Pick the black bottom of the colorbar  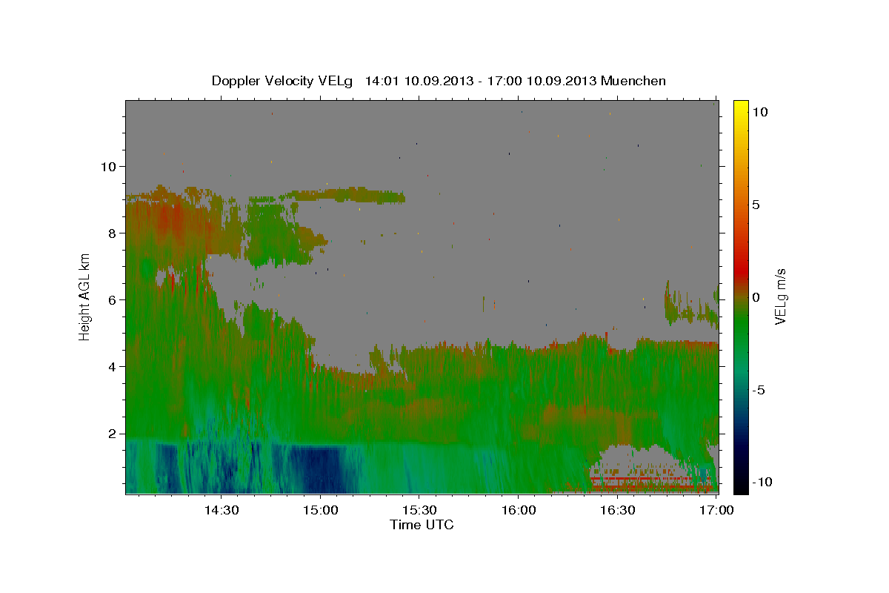pyautogui.click(x=740, y=486)
